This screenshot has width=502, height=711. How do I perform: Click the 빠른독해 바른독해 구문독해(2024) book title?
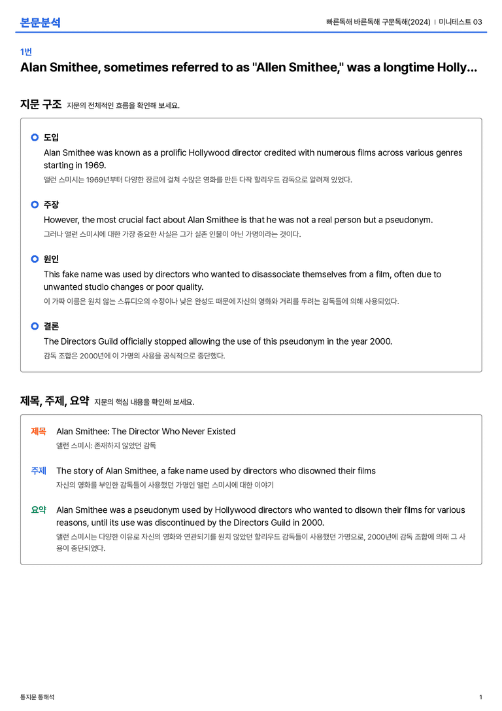click(x=378, y=22)
